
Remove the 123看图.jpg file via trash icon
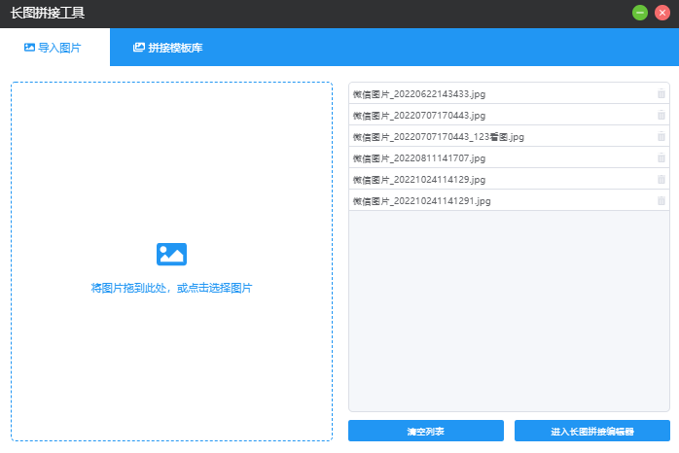pyautogui.click(x=661, y=137)
